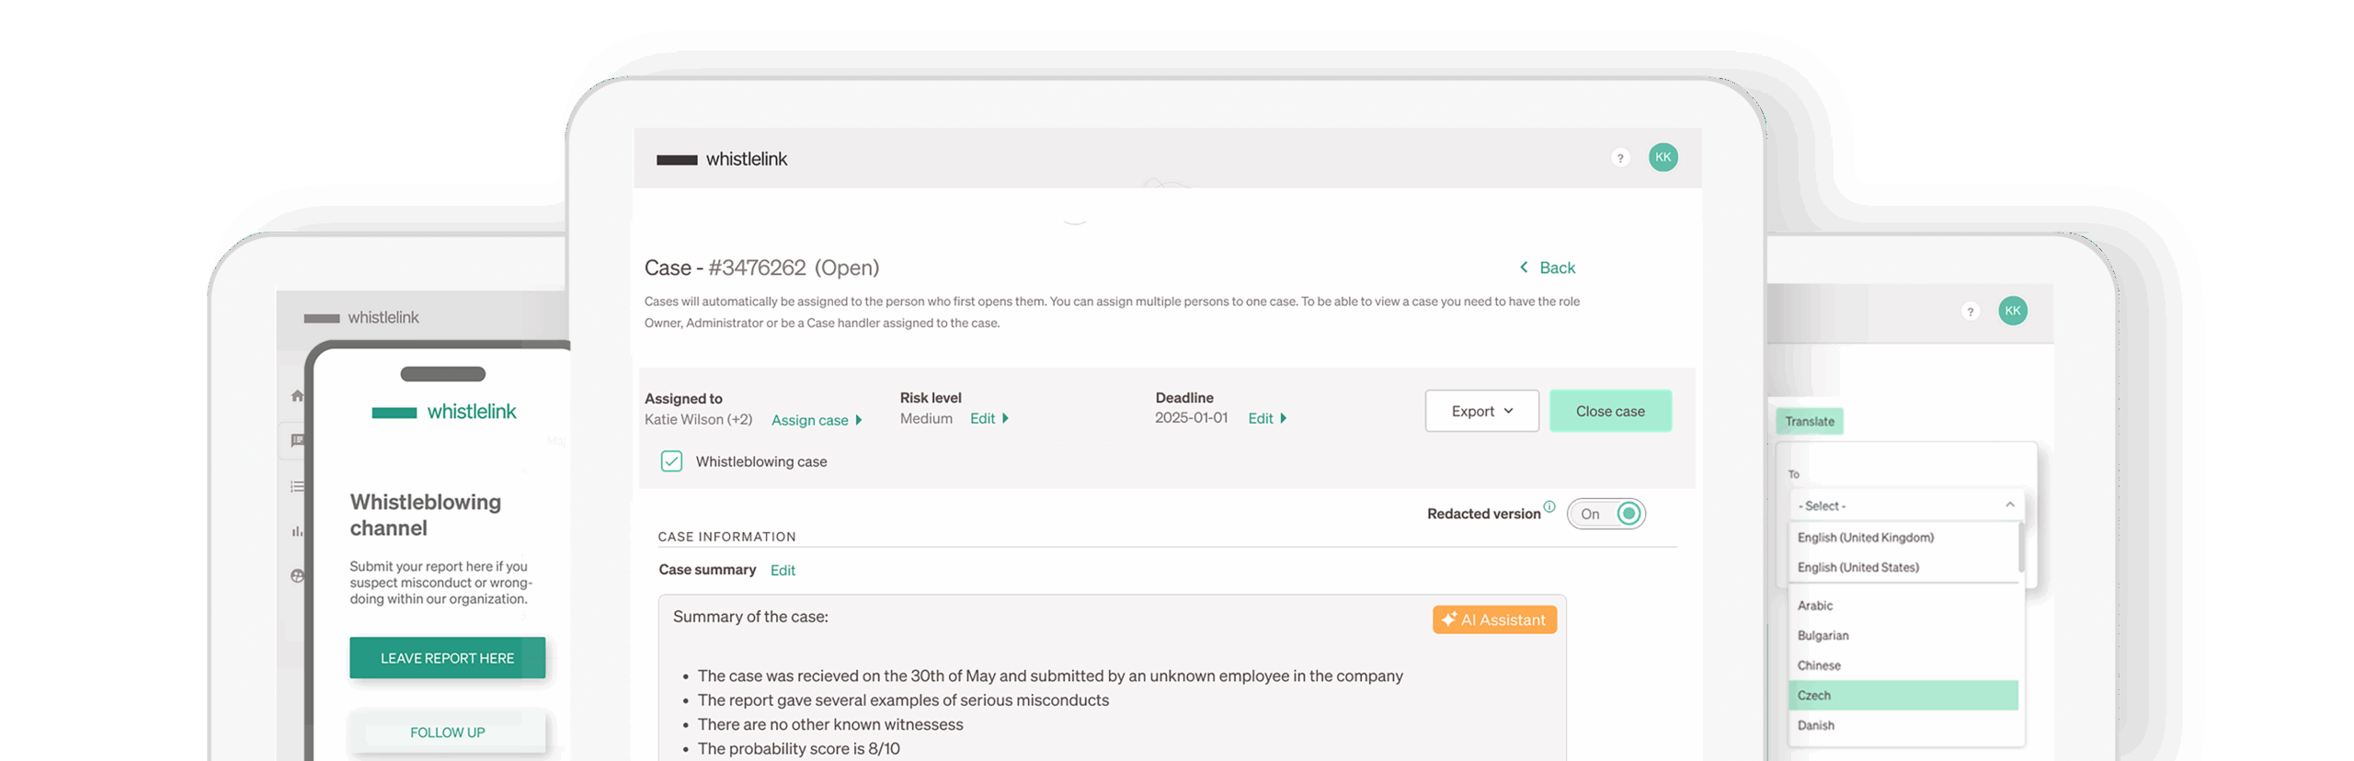Click the FOLLOW UP button

pyautogui.click(x=446, y=733)
